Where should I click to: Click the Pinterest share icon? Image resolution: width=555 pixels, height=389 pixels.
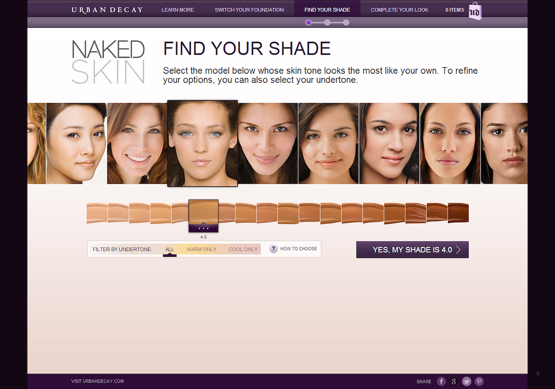[479, 381]
